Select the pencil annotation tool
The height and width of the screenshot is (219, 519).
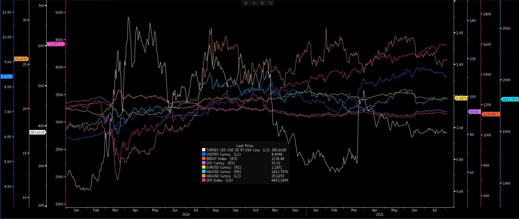click(x=254, y=3)
